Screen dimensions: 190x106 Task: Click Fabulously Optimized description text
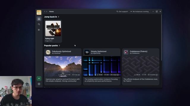pos(63,80)
